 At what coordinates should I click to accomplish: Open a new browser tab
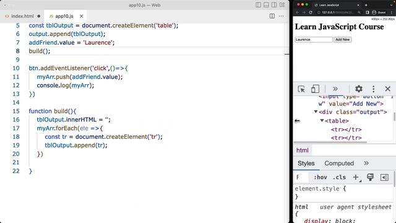click(x=366, y=5)
